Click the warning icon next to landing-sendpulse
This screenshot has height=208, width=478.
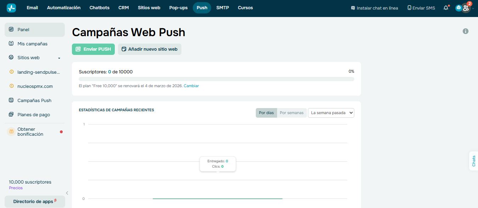click(11, 72)
